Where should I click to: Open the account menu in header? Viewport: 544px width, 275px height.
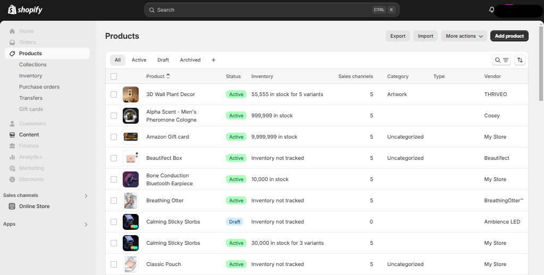tap(518, 11)
